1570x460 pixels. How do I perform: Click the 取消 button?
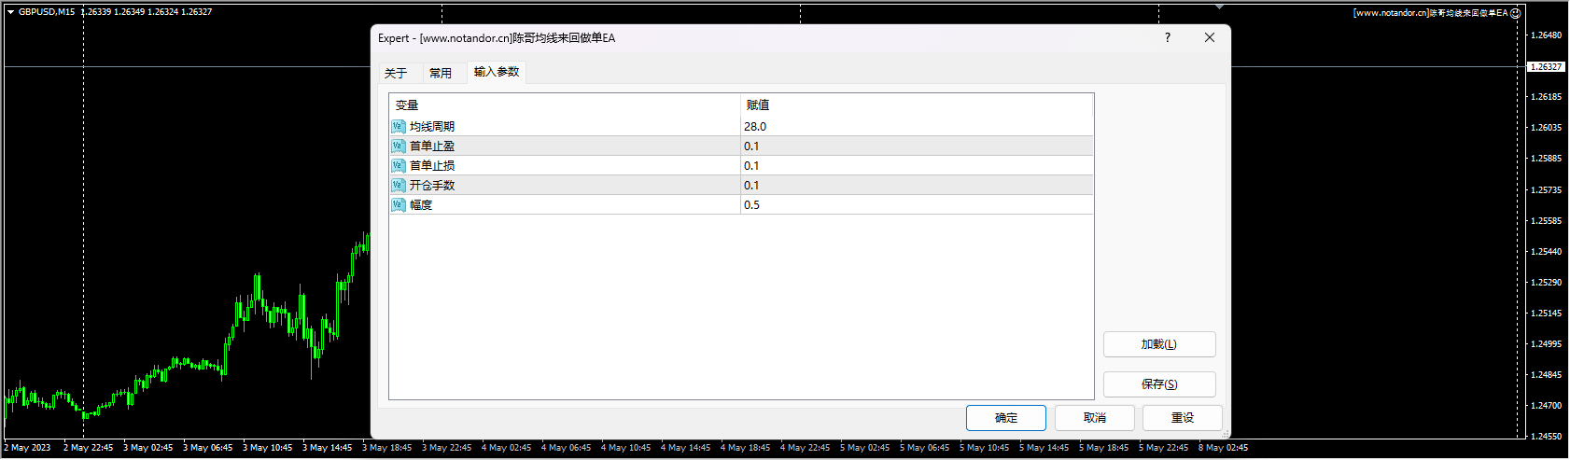point(1095,418)
